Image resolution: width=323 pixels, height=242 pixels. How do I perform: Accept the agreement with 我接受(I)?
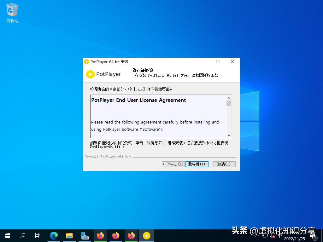point(197,164)
